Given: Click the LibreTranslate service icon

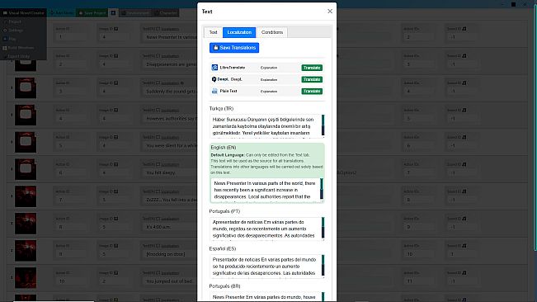Looking at the screenshot, I should point(214,68).
